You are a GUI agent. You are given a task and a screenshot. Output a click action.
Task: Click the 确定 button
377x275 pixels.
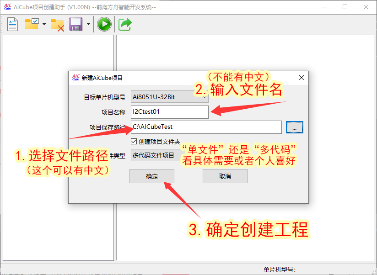152,176
